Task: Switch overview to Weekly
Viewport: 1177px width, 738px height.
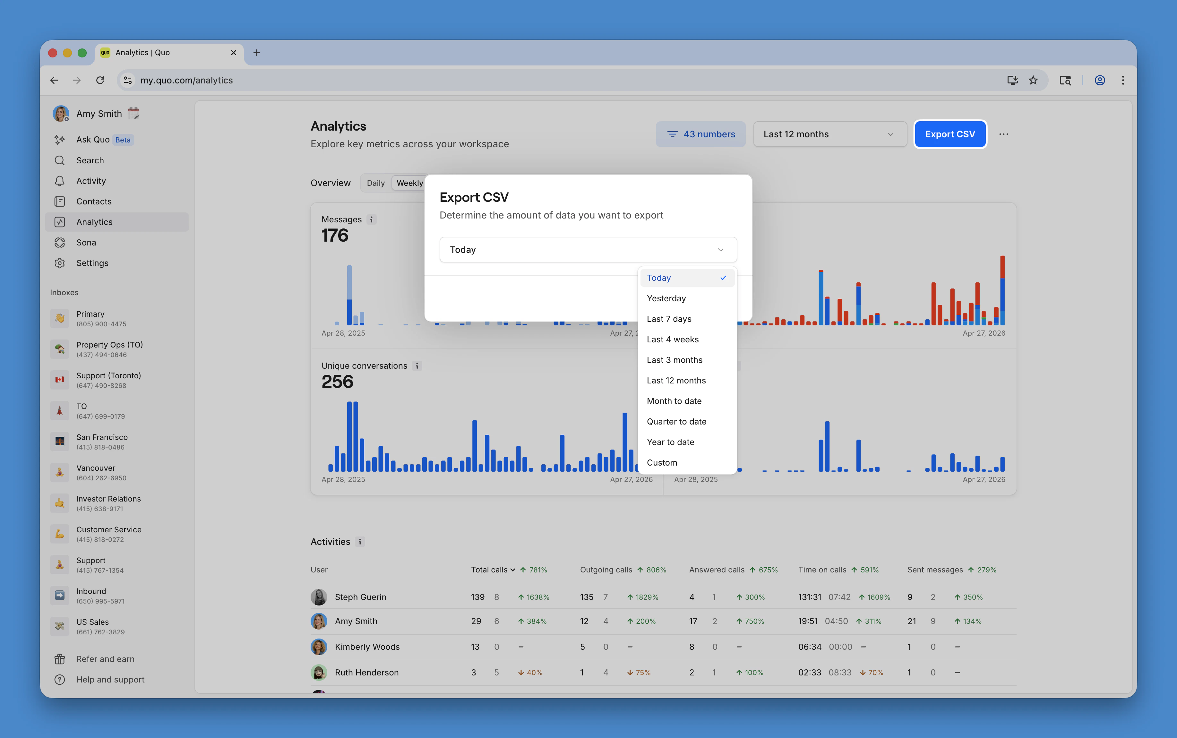Action: click(409, 183)
